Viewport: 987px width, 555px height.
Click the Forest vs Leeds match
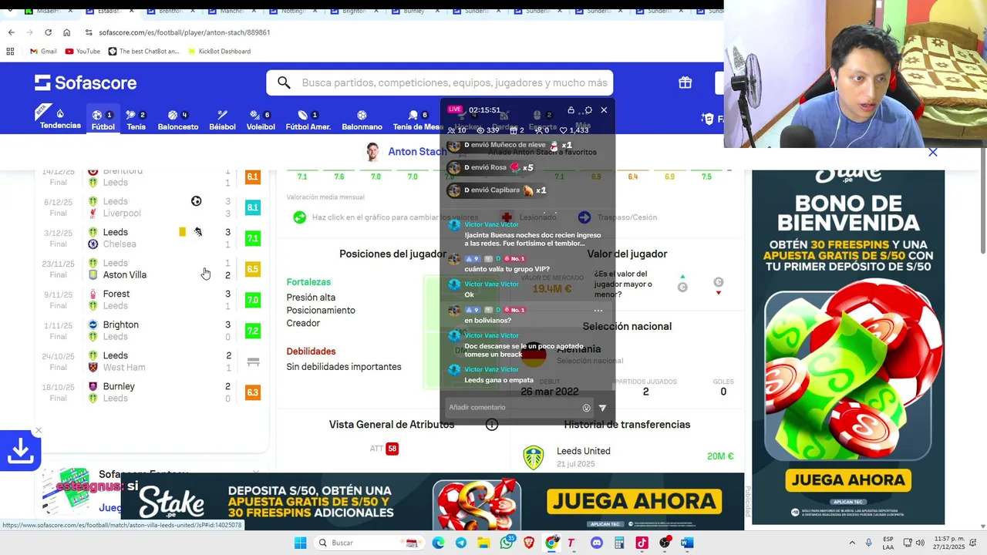point(152,300)
